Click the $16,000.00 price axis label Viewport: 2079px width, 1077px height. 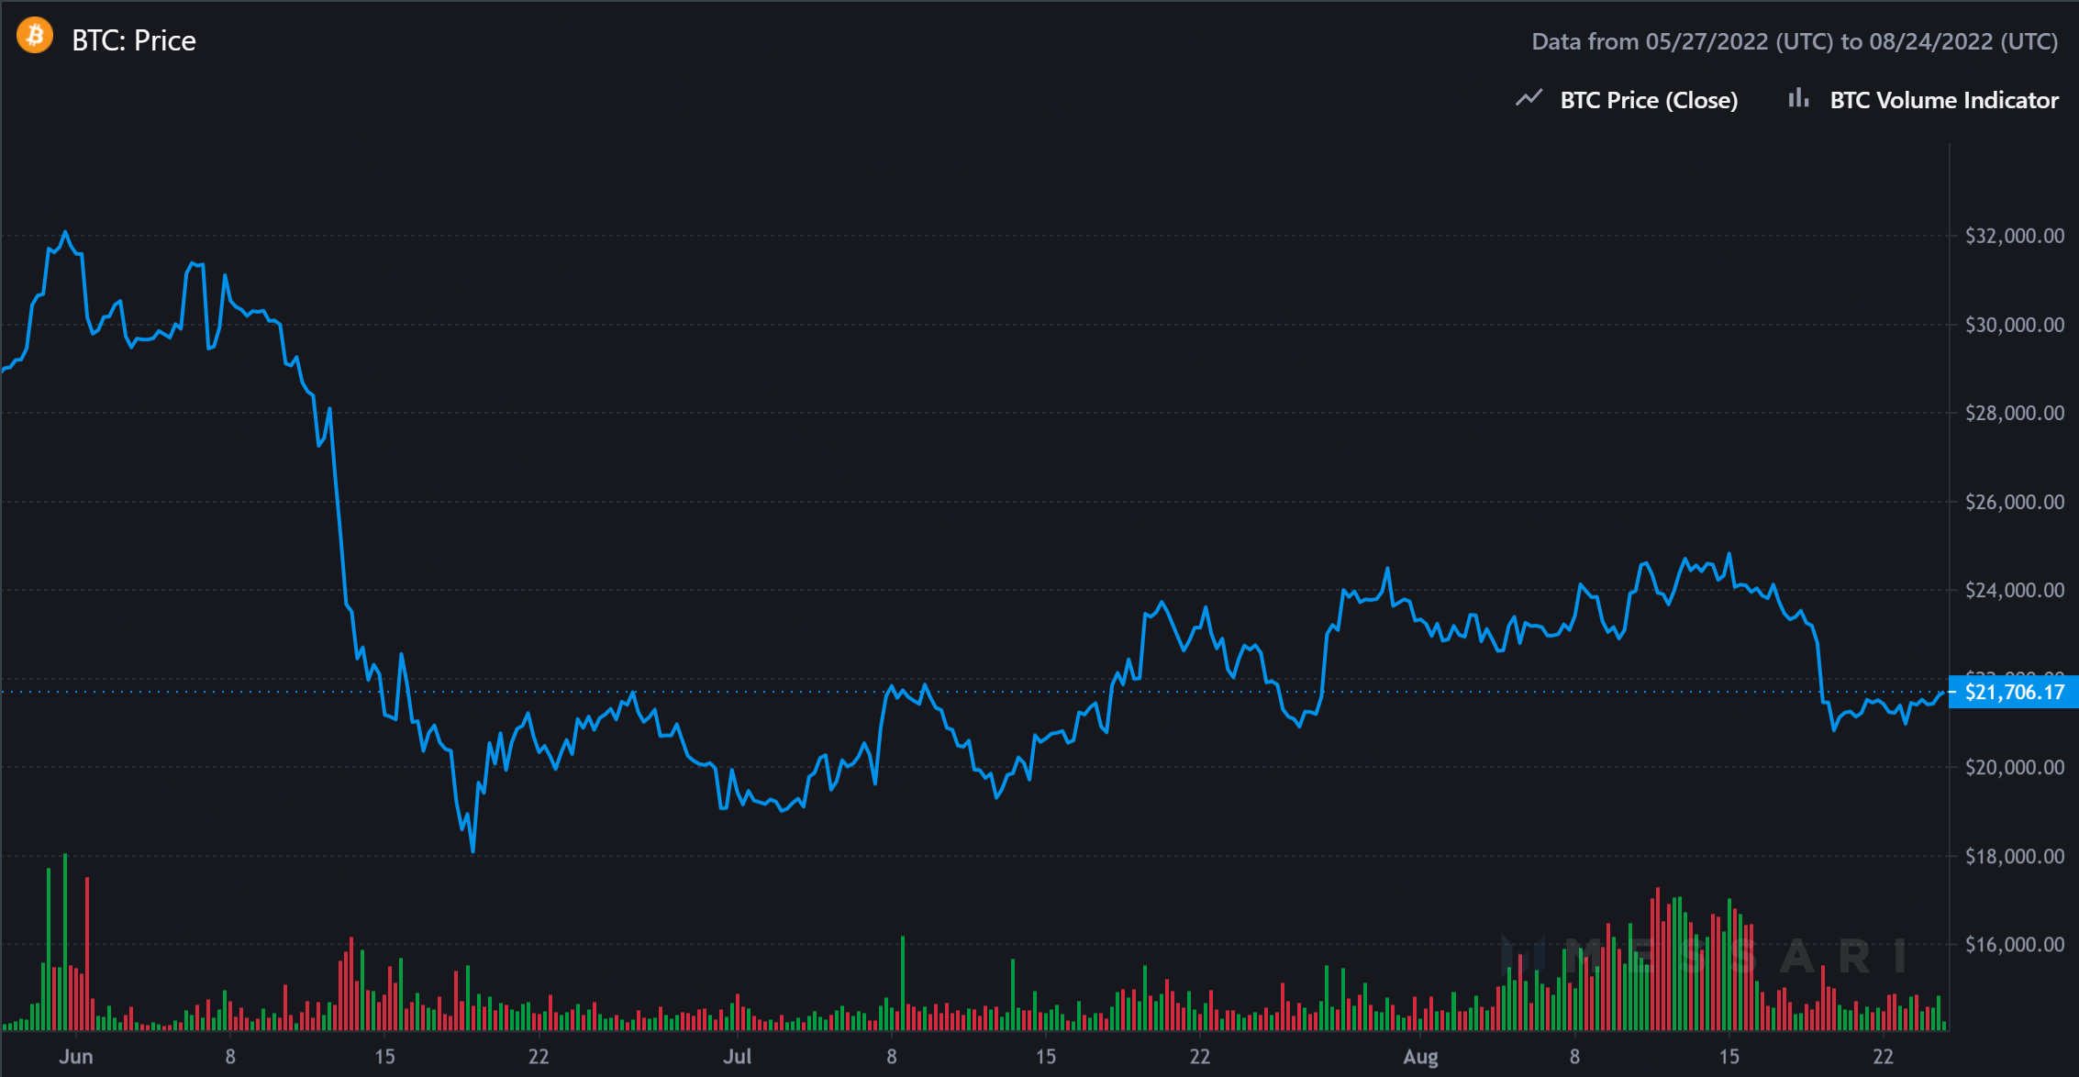[2014, 944]
